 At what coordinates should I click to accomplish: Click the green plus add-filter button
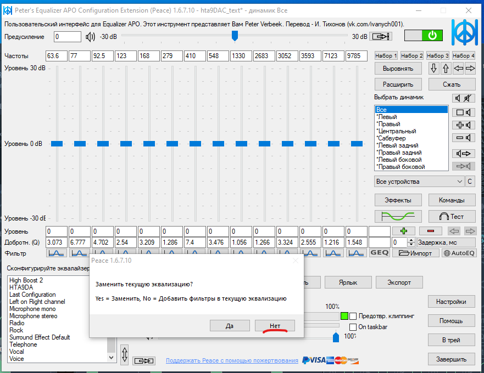coord(404,231)
